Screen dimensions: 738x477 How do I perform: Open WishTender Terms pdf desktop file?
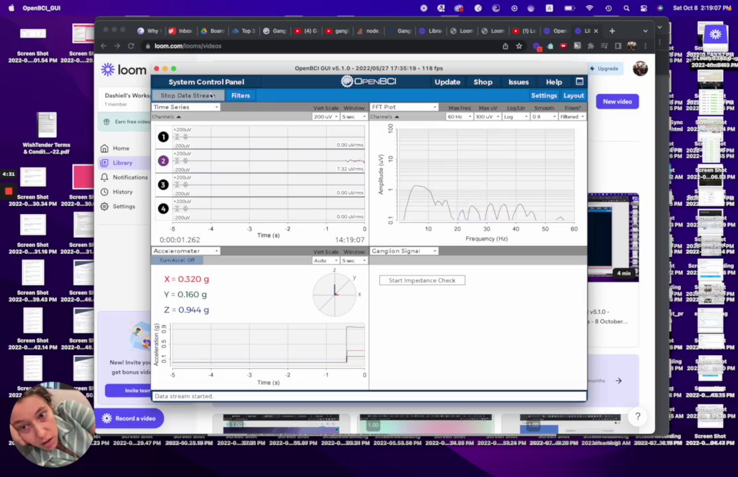click(46, 133)
